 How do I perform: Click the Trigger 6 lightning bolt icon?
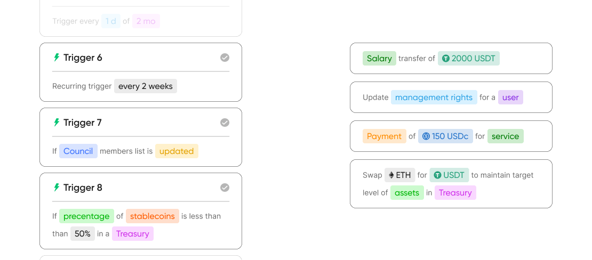pos(57,58)
